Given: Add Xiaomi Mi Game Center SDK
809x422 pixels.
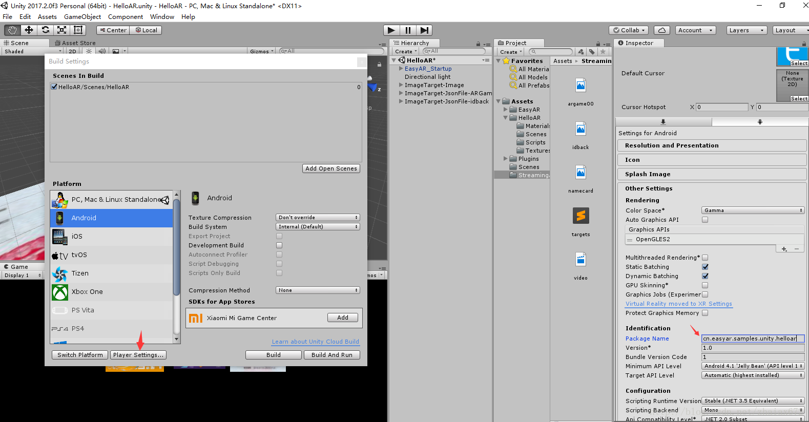Looking at the screenshot, I should pos(343,318).
